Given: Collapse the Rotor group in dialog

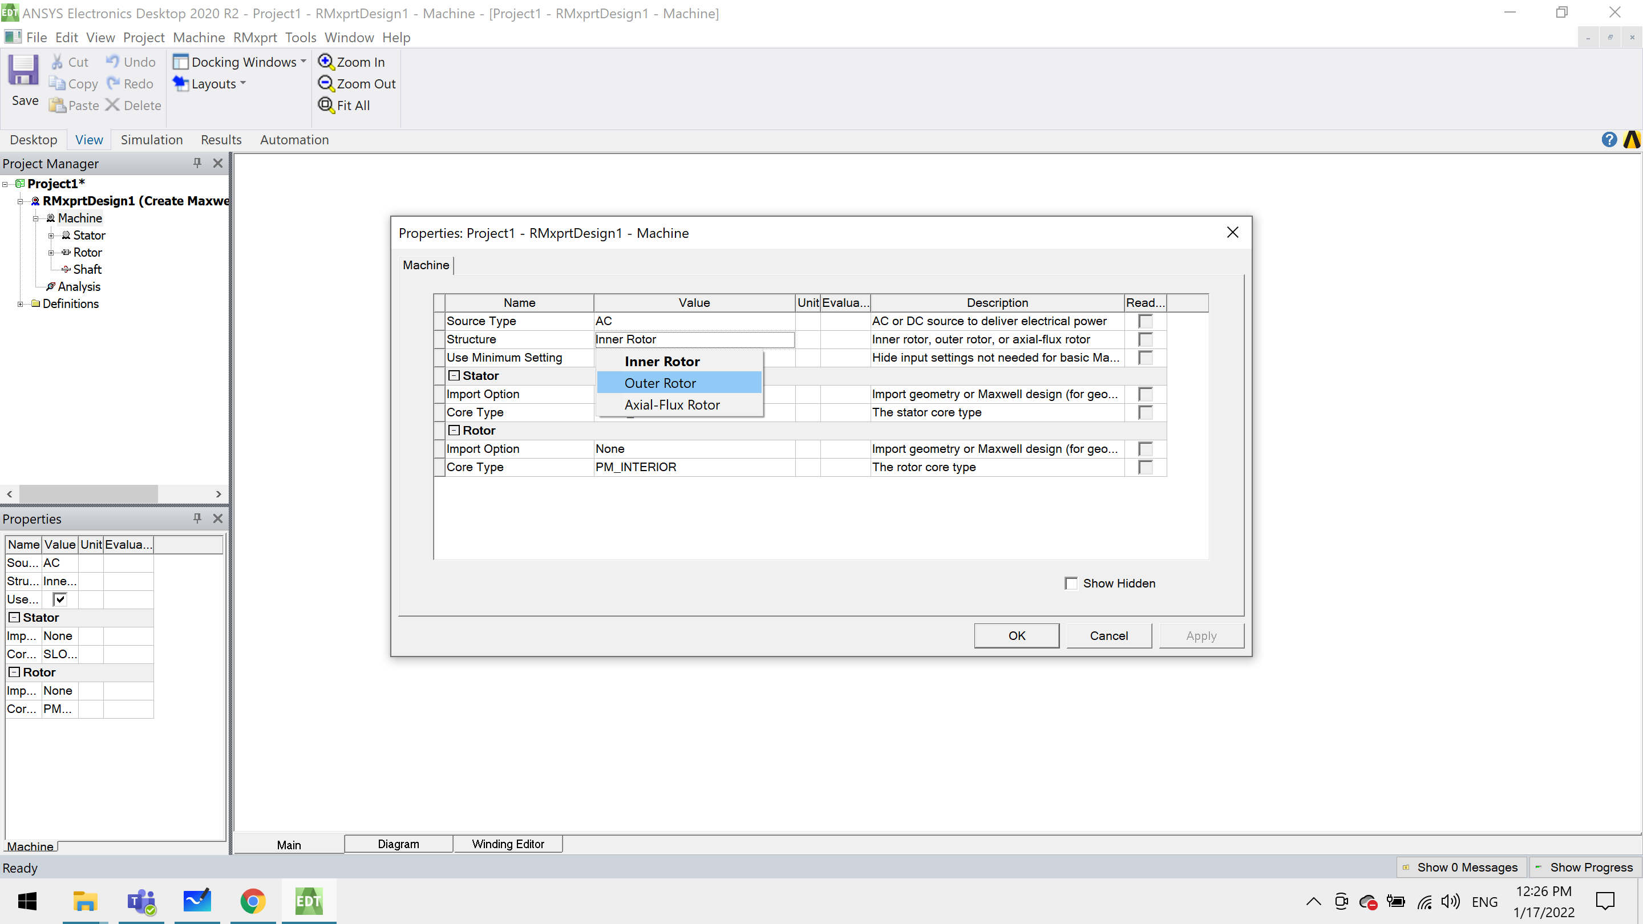Looking at the screenshot, I should point(454,431).
